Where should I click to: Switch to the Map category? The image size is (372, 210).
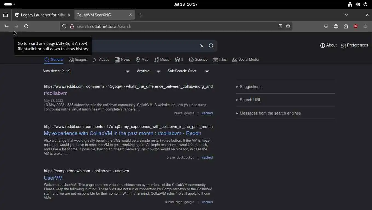tap(142, 60)
